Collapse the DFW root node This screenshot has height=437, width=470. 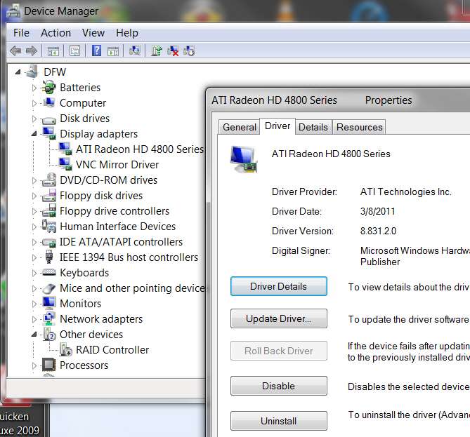point(18,72)
